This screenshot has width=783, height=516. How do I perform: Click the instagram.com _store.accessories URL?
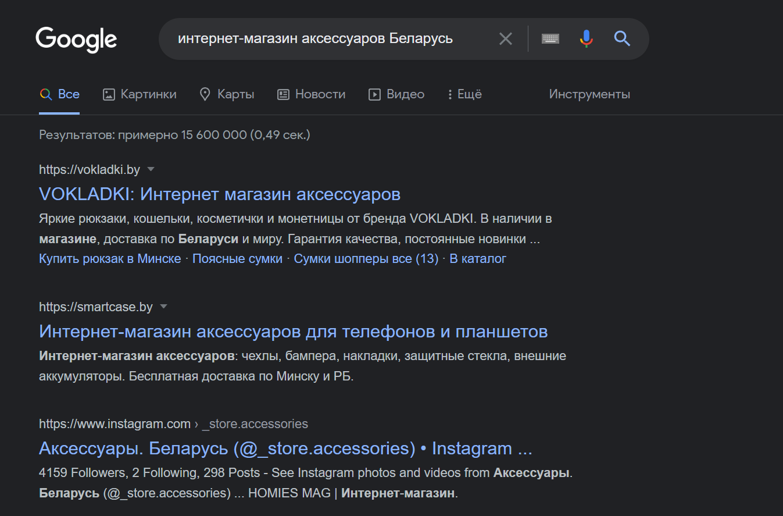click(x=173, y=424)
